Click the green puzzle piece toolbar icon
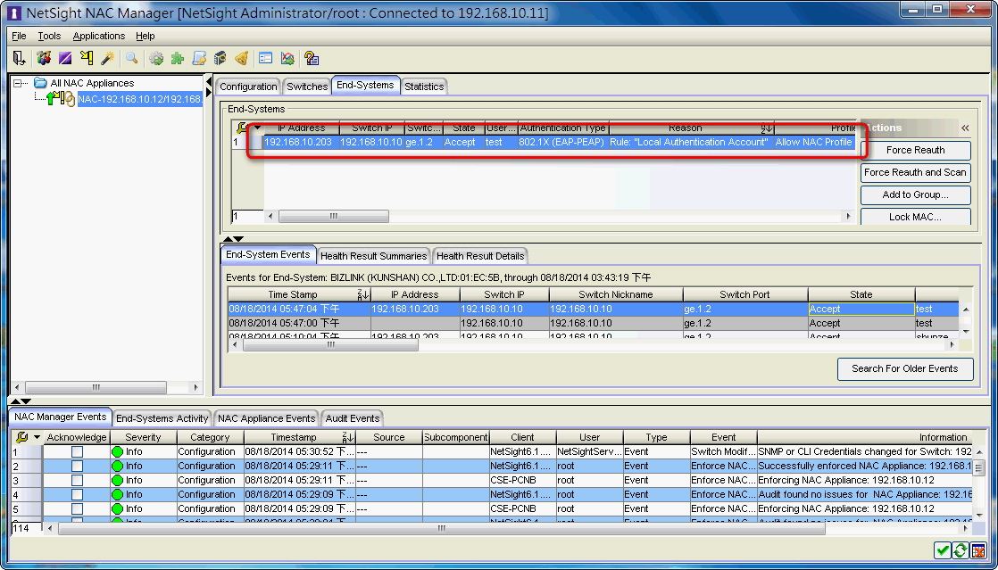Viewport: 998px width, 570px height. pos(178,58)
